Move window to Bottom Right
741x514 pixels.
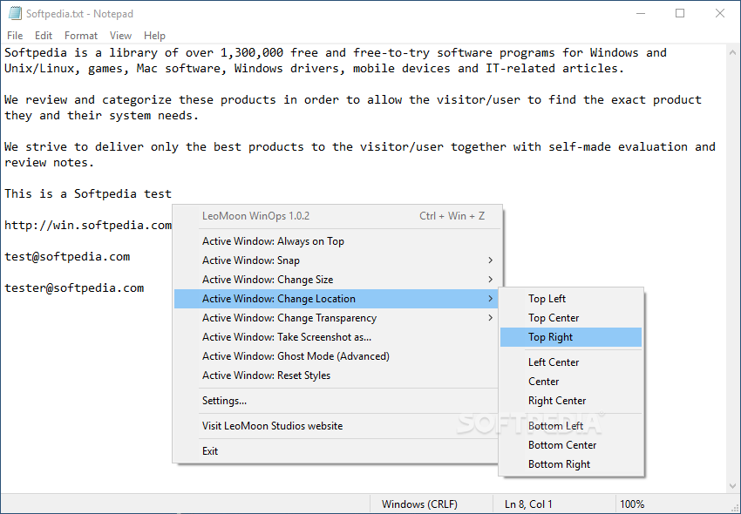(571, 464)
